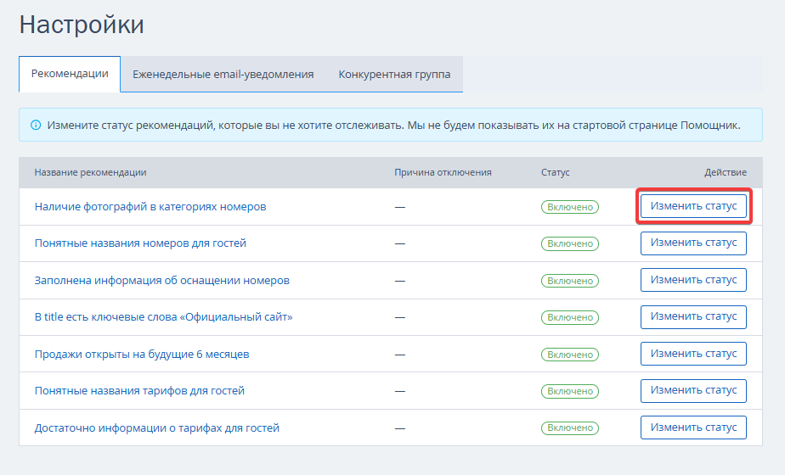Open link В title есть ключевые слова «Официальный сайт»
Screen dimensions: 785x475
[x=163, y=317]
